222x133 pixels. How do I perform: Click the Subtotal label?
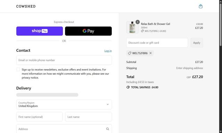pyautogui.click(x=131, y=62)
